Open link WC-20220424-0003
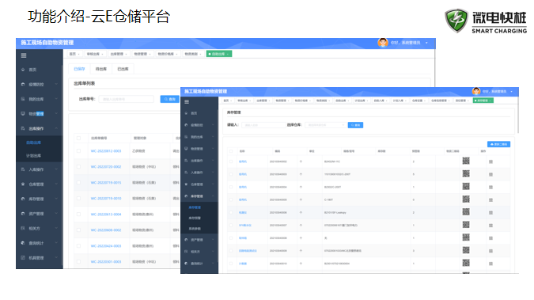Viewport: 534px width, 300px height. 106,246
